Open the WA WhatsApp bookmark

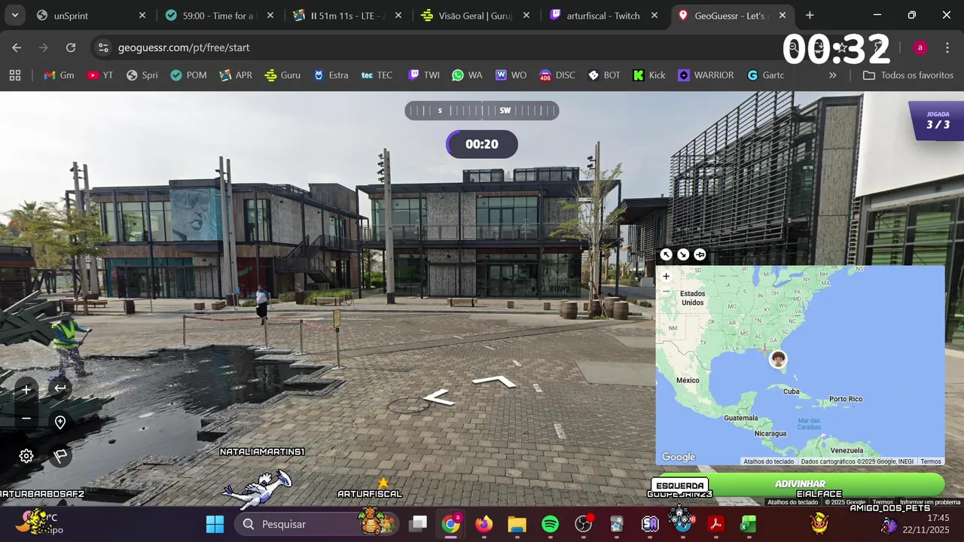pos(468,75)
